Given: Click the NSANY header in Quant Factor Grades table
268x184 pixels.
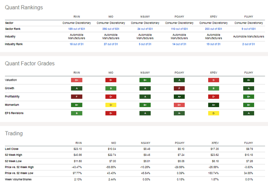Looking at the screenshot, I should coord(145,73).
